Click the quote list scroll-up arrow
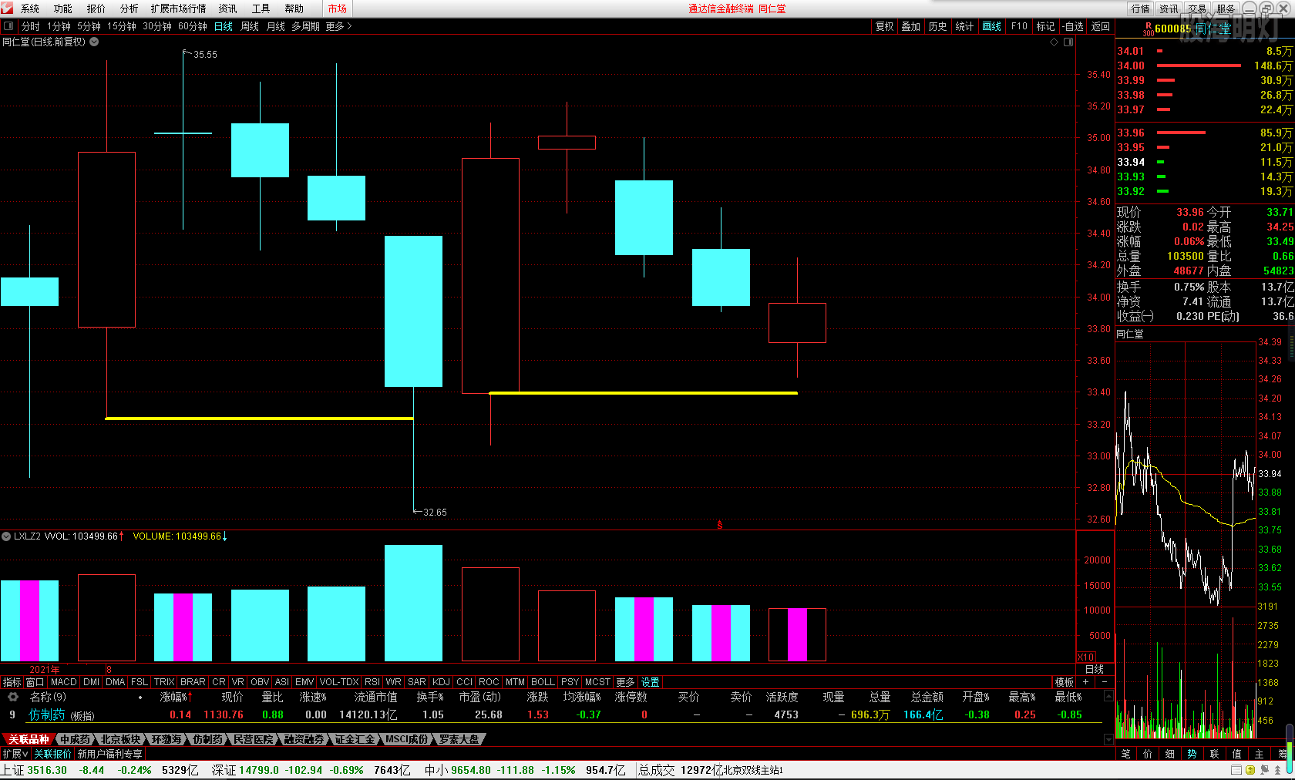Viewport: 1295px width, 780px height. 1108,696
